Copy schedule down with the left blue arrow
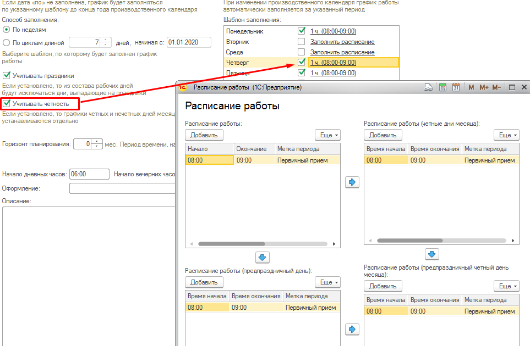530x346 pixels. 262,257
